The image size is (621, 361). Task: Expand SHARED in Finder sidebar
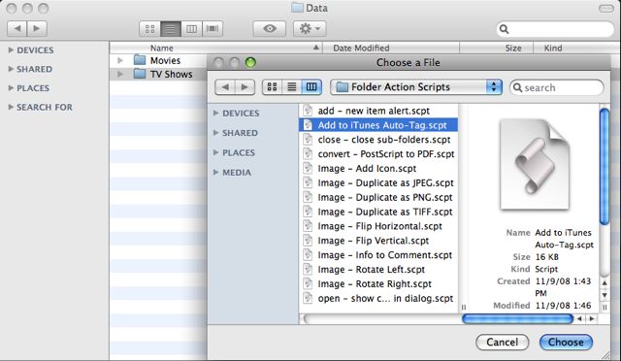(11, 69)
